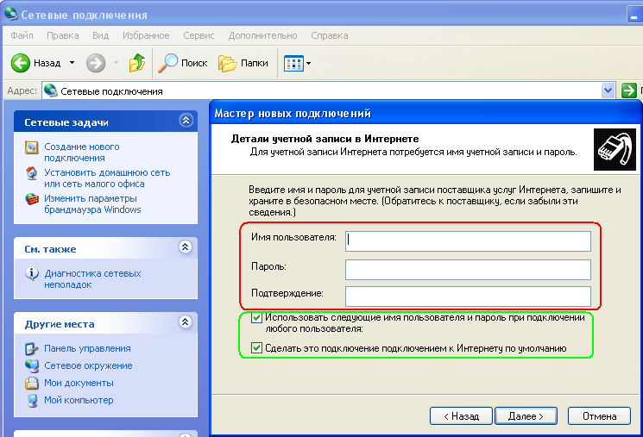Open the Views icon menu
The width and height of the screenshot is (643, 437).
tap(293, 64)
